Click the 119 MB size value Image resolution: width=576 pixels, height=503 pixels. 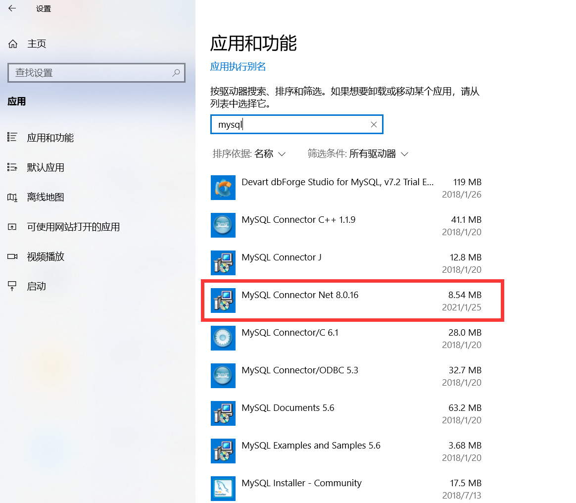click(467, 182)
